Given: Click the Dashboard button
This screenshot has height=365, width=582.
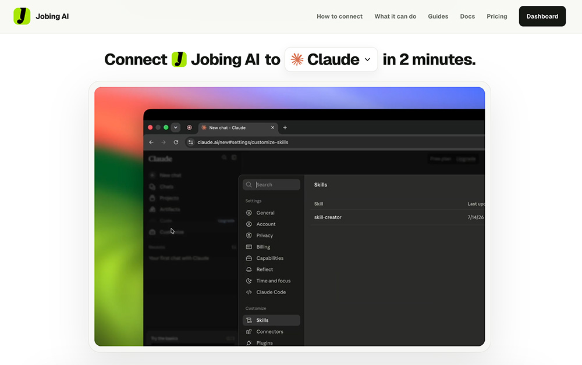Looking at the screenshot, I should point(542,16).
